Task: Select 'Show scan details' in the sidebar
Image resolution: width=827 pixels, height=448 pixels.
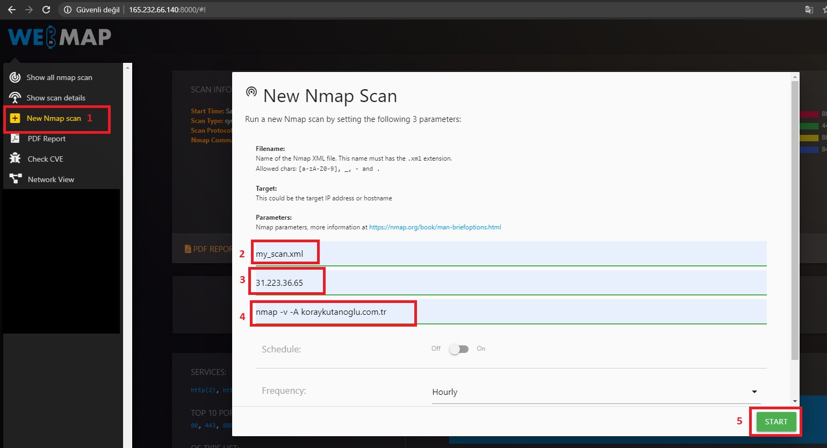Action: 56,97
